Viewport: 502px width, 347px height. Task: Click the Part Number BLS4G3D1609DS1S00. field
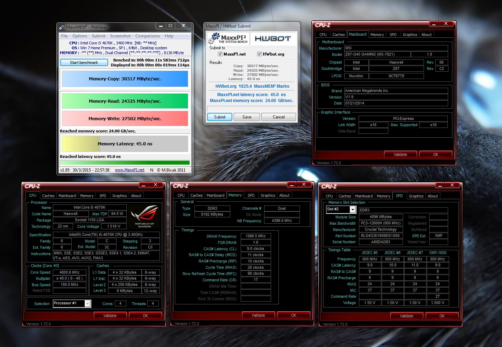(381, 236)
